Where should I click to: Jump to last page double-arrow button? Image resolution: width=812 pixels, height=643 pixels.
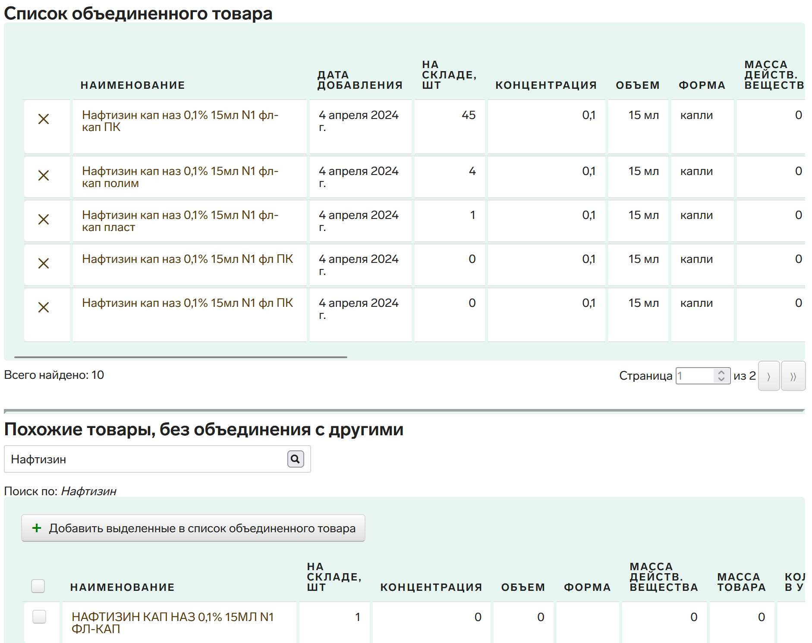[793, 376]
